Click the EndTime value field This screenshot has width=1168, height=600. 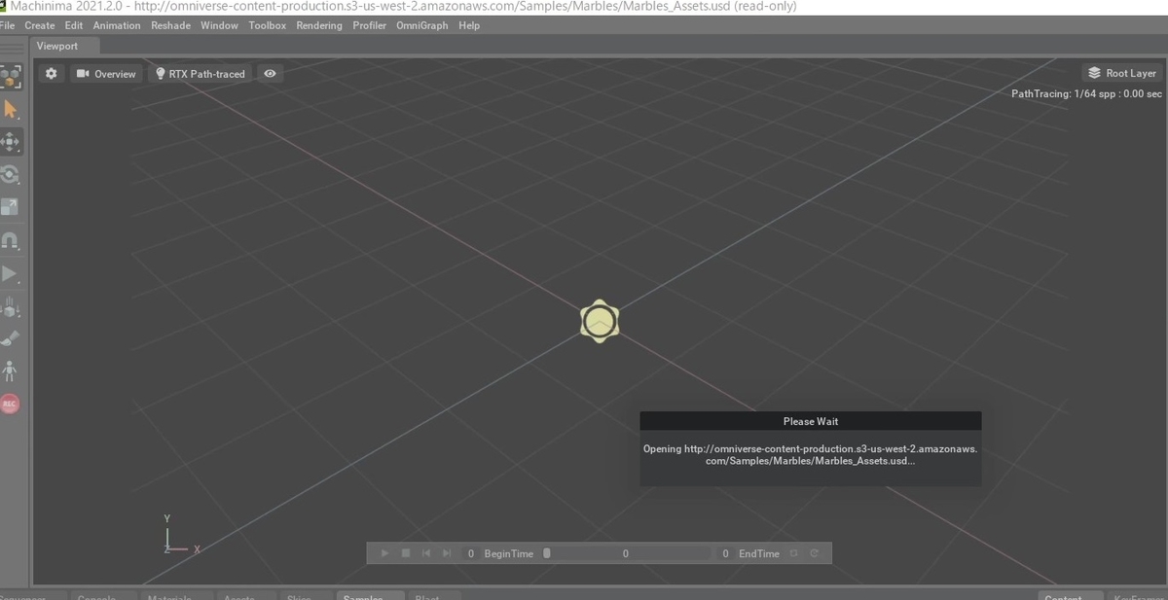point(726,553)
